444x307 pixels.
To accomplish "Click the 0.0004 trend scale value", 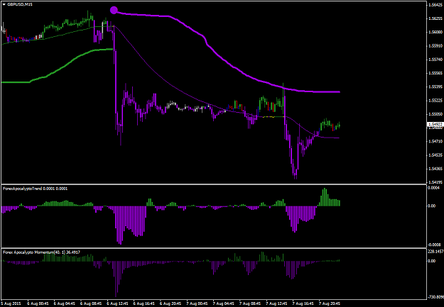I will tap(433, 188).
